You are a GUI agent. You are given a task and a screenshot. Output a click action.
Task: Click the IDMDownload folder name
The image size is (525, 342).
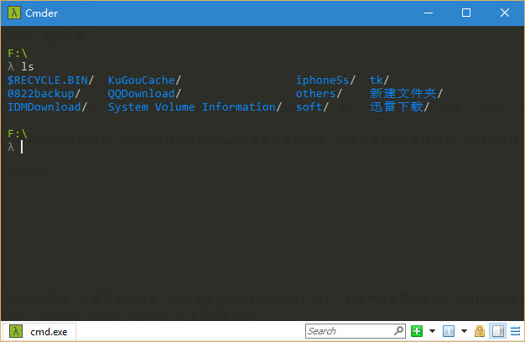(44, 106)
